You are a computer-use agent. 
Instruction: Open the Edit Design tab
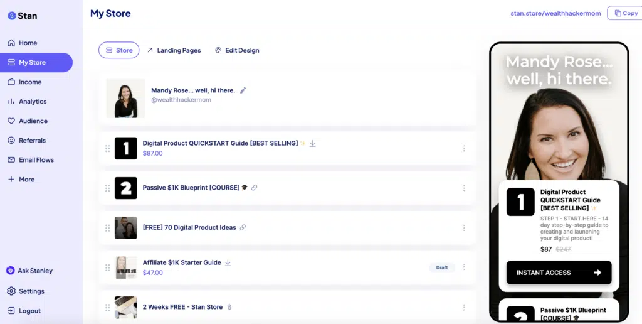pyautogui.click(x=237, y=50)
